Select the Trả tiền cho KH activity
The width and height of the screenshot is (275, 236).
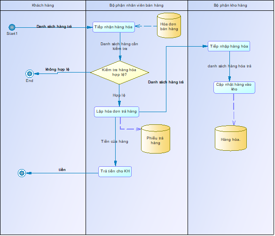115,171
